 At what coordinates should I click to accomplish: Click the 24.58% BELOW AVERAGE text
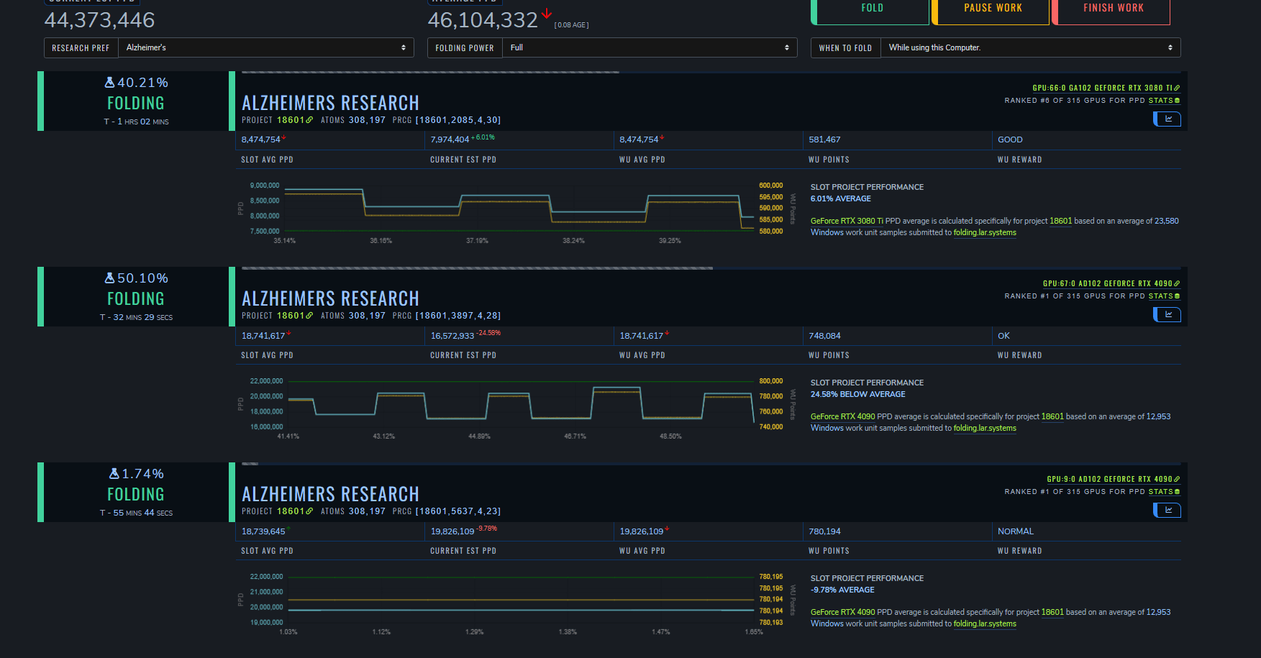click(857, 395)
